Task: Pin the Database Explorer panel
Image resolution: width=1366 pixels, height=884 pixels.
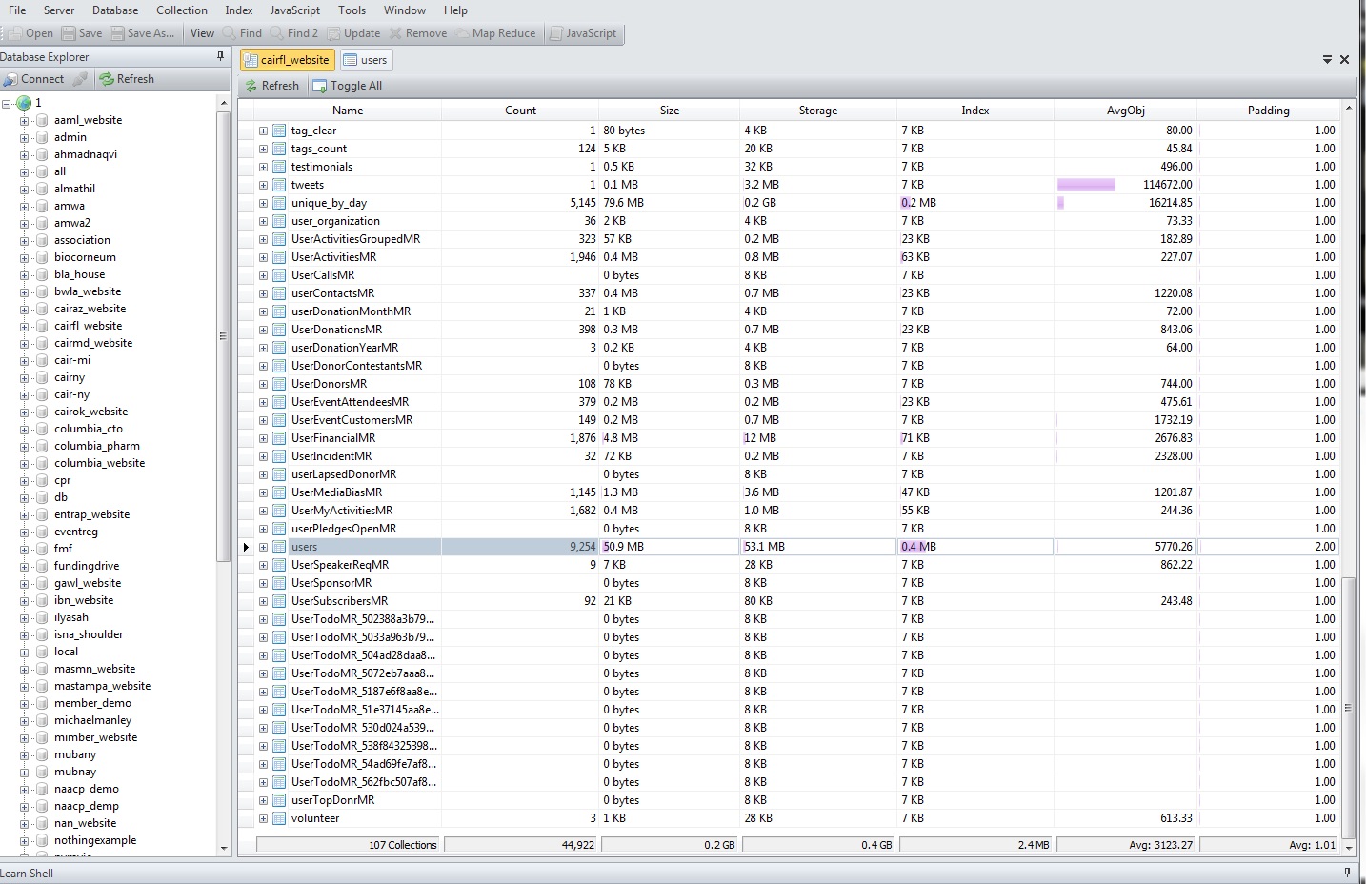Action: 221,56
